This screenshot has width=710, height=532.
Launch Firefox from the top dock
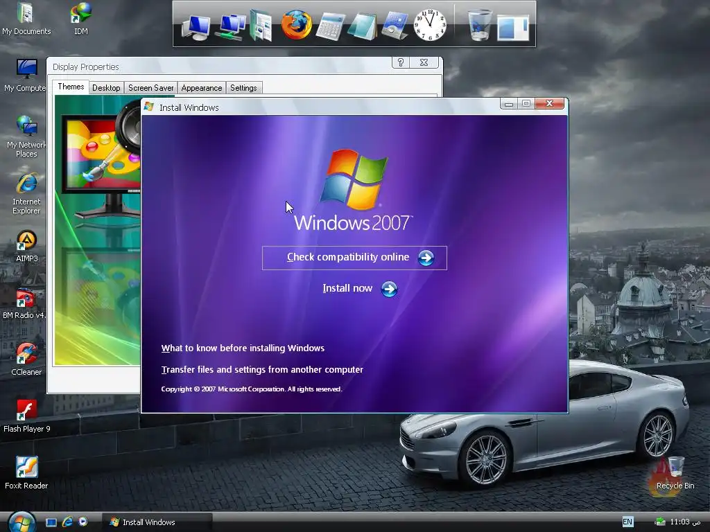(296, 25)
